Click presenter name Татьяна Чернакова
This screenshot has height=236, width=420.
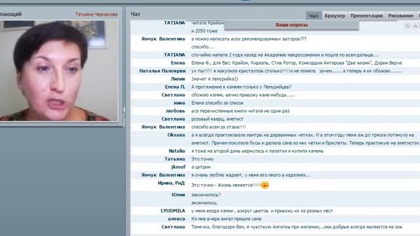[x=96, y=14]
